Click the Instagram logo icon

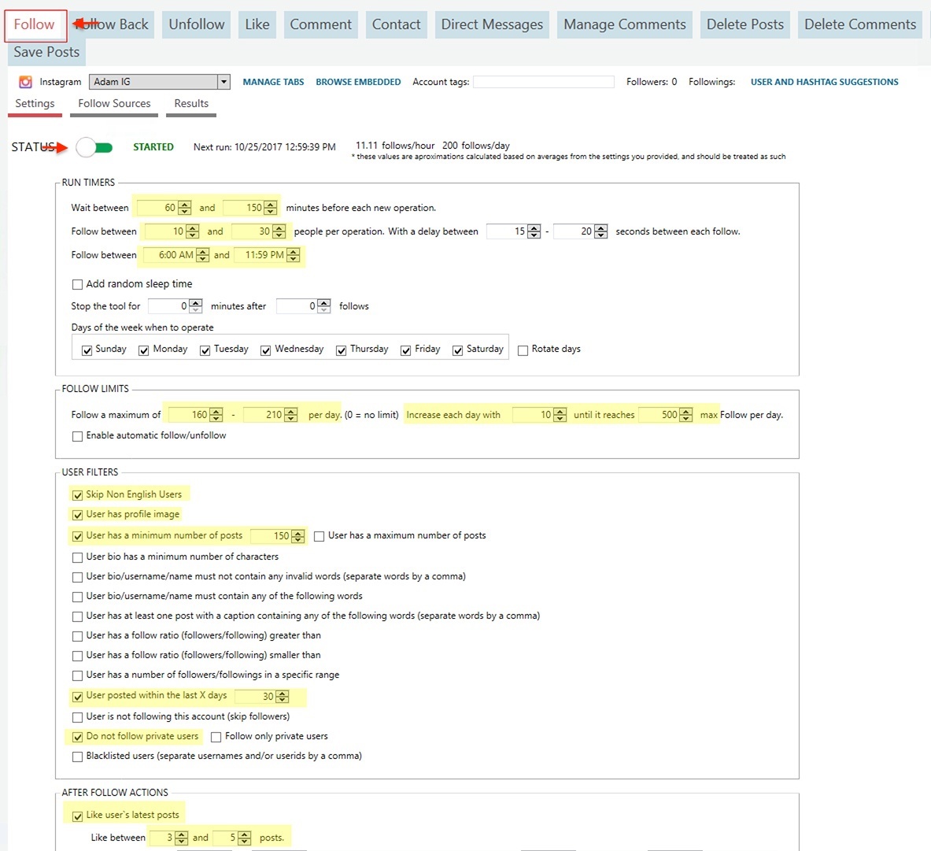pyautogui.click(x=25, y=82)
